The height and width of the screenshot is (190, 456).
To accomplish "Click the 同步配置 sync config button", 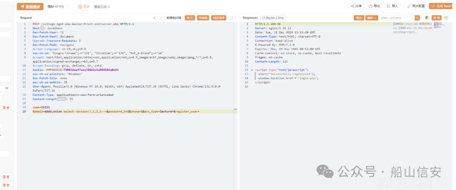I will click(416, 6).
